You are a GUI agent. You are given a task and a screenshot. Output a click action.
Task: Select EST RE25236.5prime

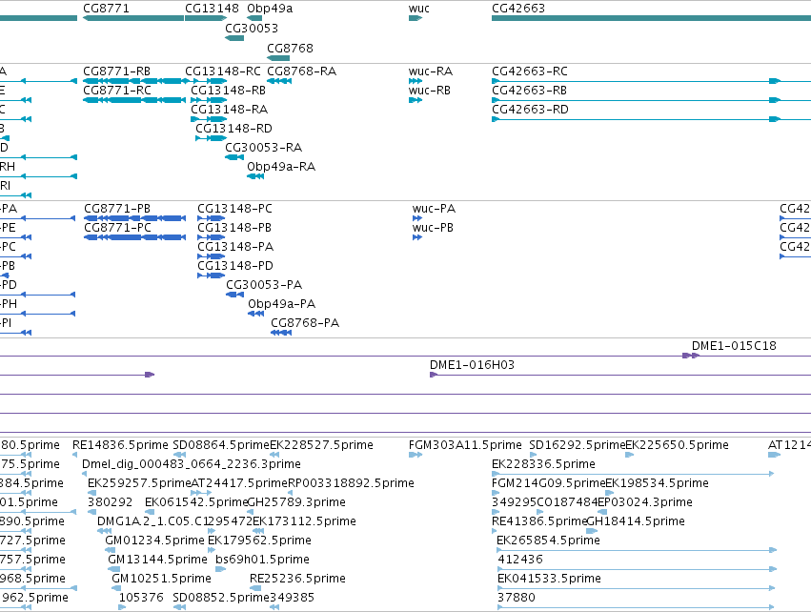[x=298, y=580]
